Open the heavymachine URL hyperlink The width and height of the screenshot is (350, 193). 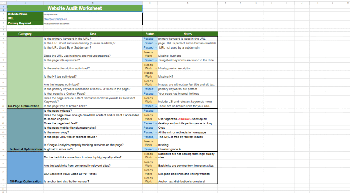pos(55,19)
